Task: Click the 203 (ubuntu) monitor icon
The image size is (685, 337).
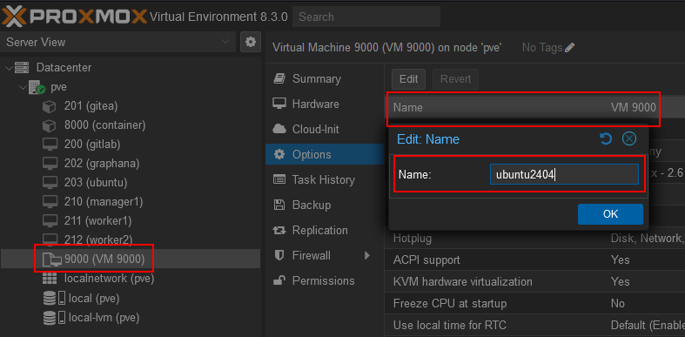Action: point(50,182)
